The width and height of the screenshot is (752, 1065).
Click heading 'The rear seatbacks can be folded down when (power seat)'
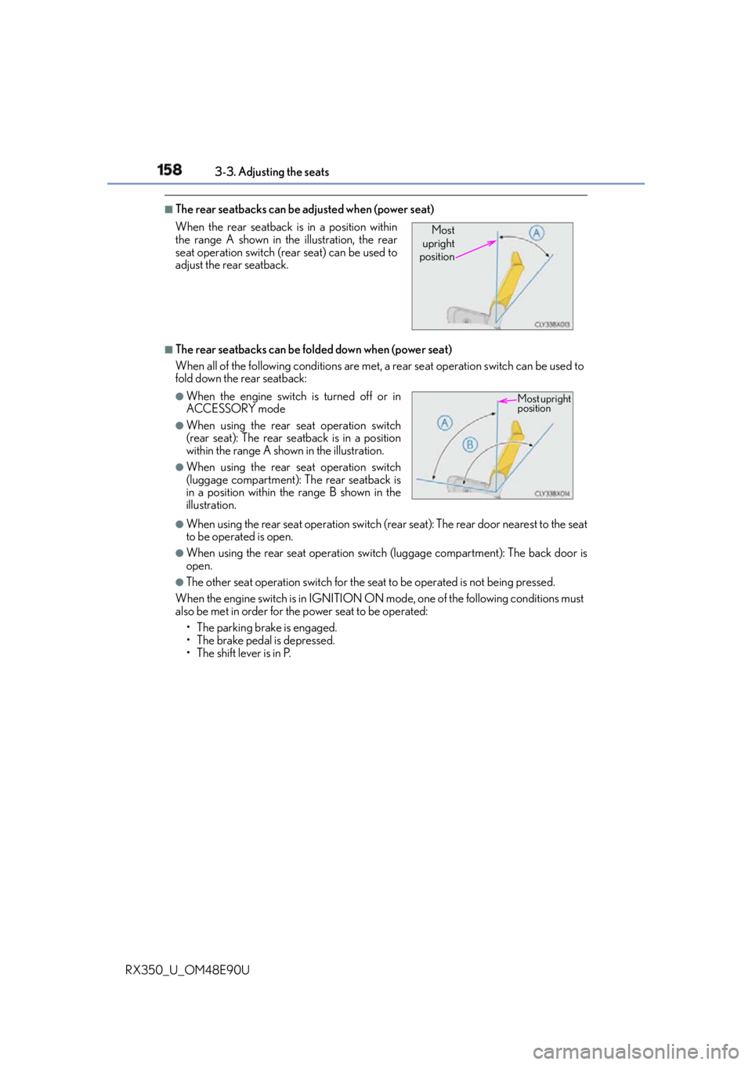pos(313,350)
